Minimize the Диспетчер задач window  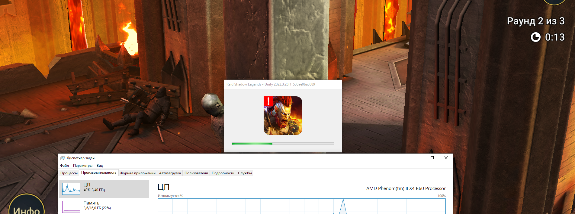419,158
